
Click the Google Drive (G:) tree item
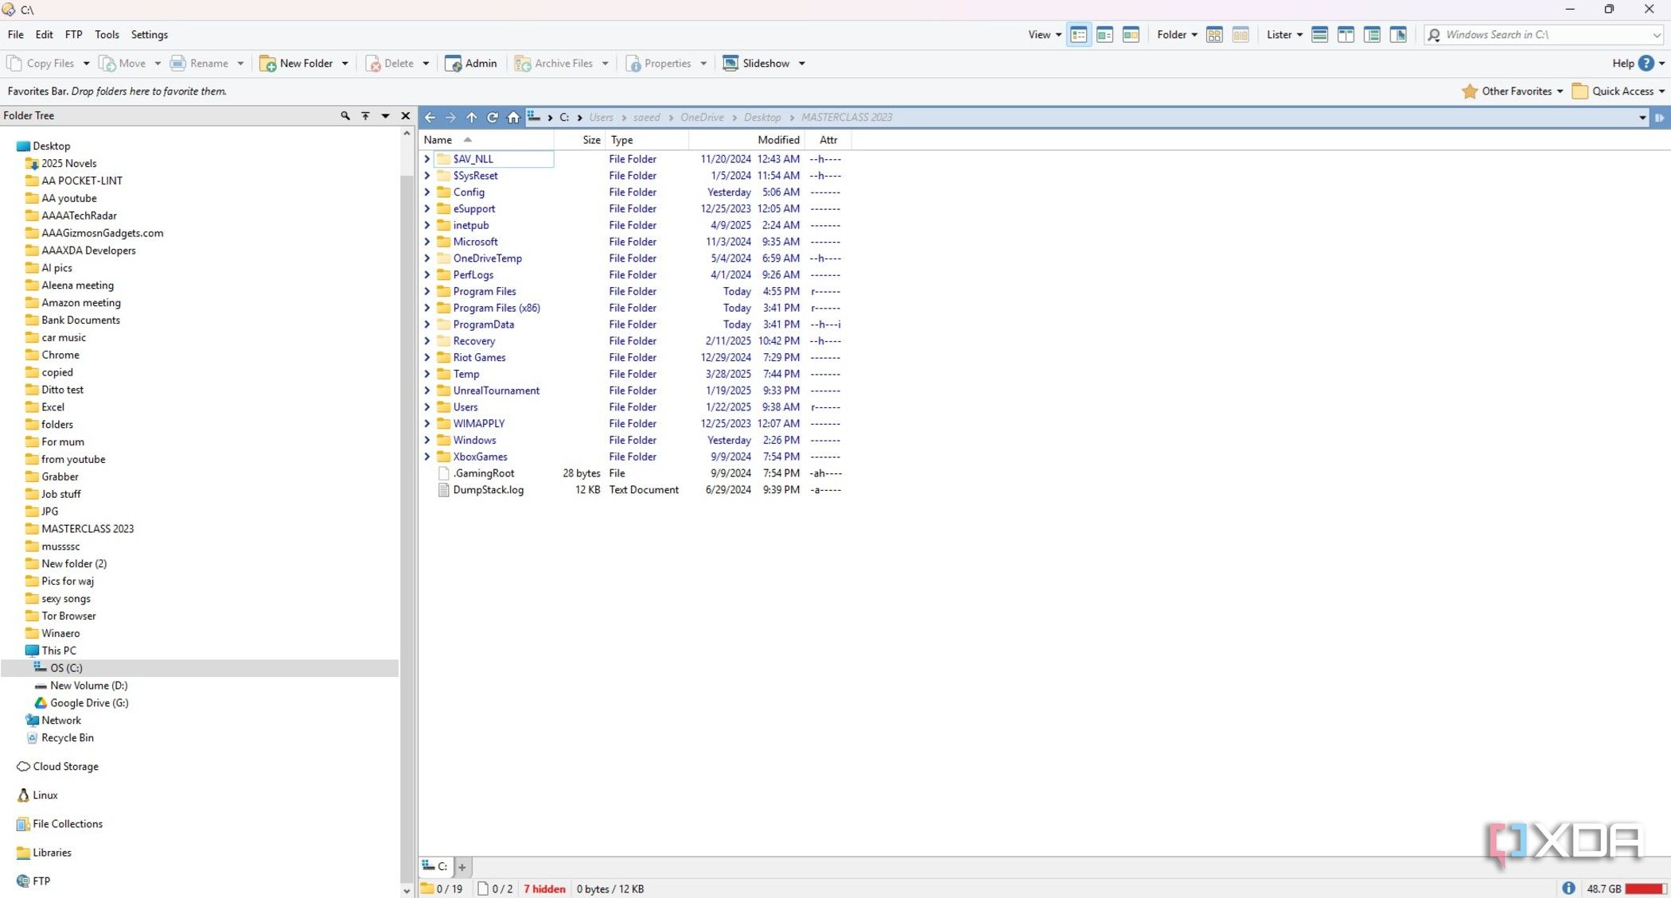point(88,702)
